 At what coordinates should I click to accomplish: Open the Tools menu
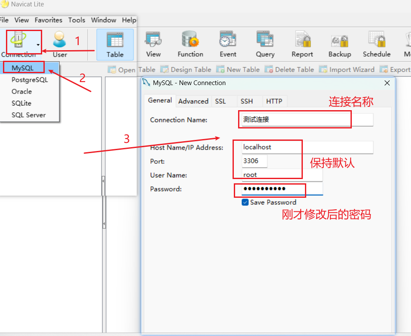[77, 20]
